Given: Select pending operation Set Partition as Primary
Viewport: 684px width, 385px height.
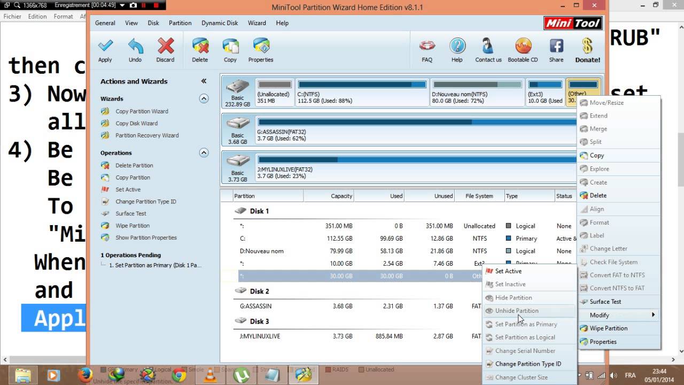Looking at the screenshot, I should click(155, 265).
